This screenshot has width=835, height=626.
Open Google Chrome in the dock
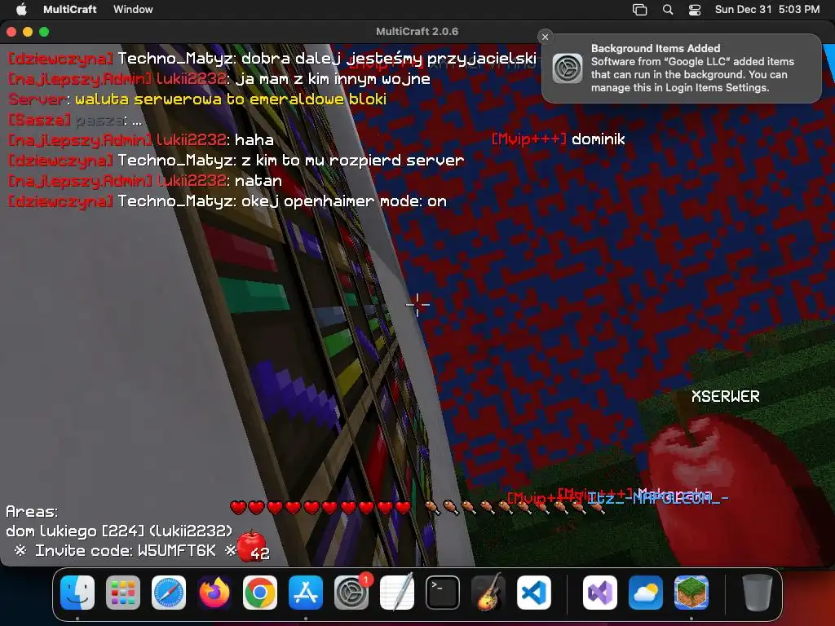pyautogui.click(x=260, y=592)
